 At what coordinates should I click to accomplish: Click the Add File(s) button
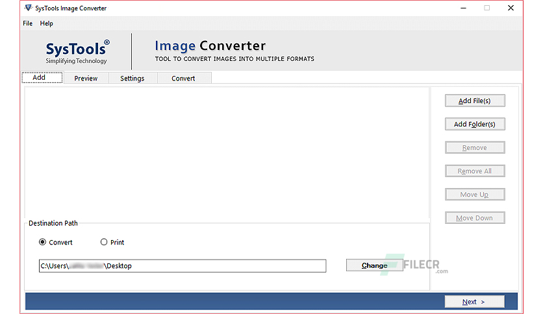click(475, 101)
